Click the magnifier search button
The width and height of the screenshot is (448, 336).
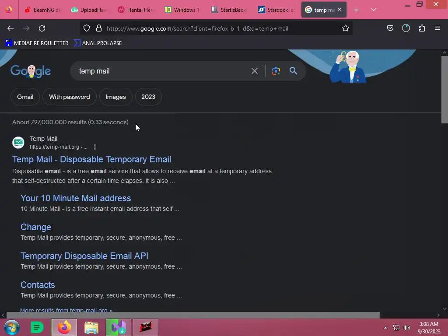(x=293, y=71)
